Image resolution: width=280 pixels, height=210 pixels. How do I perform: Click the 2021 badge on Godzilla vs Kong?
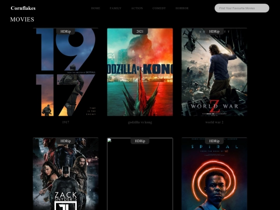click(140, 32)
